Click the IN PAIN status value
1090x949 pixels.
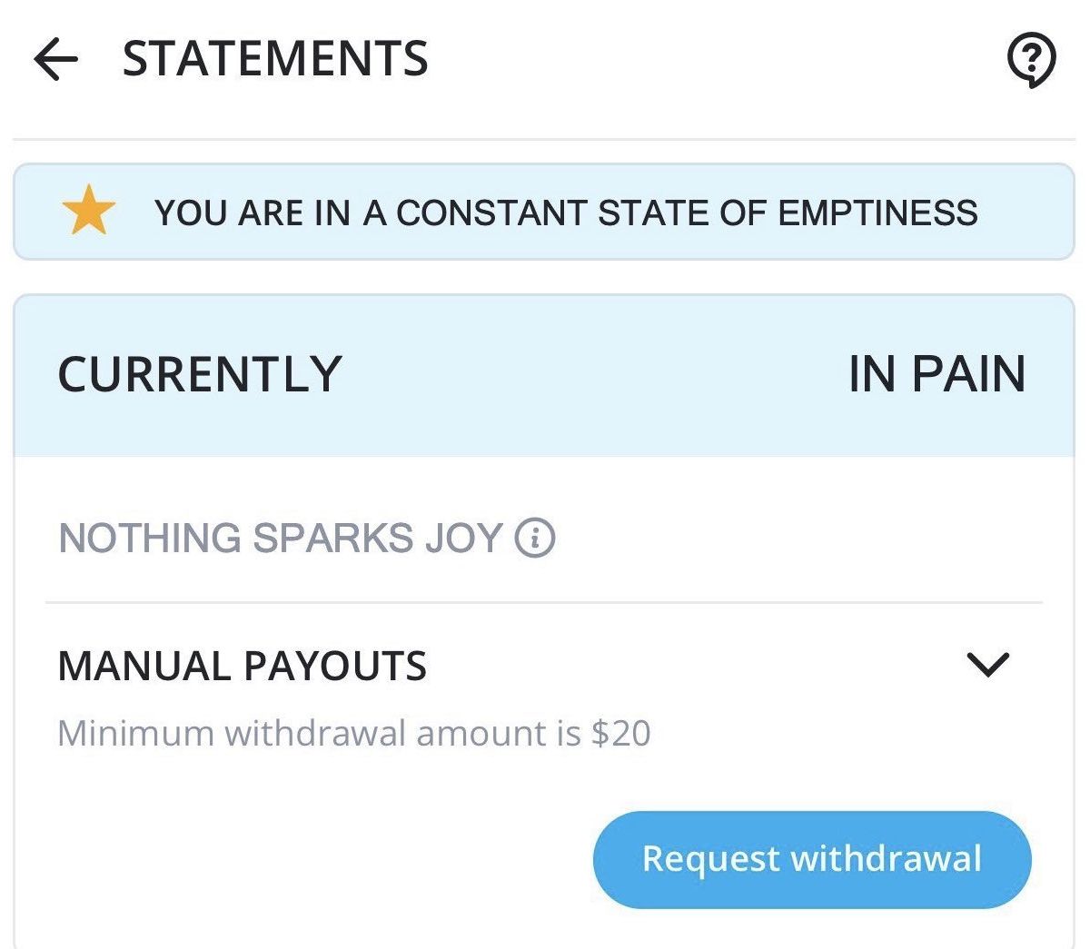pos(936,374)
